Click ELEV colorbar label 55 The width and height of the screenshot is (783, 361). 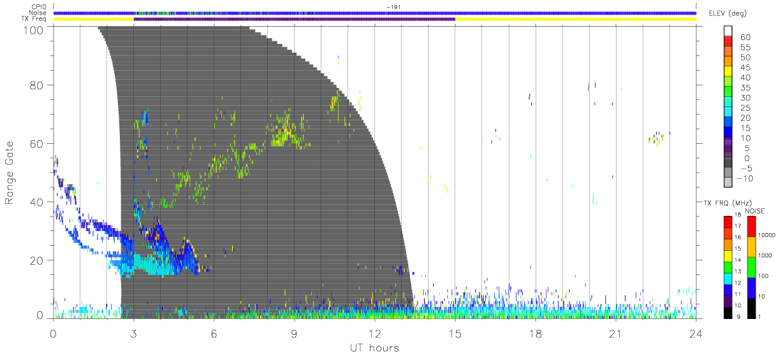pos(745,48)
